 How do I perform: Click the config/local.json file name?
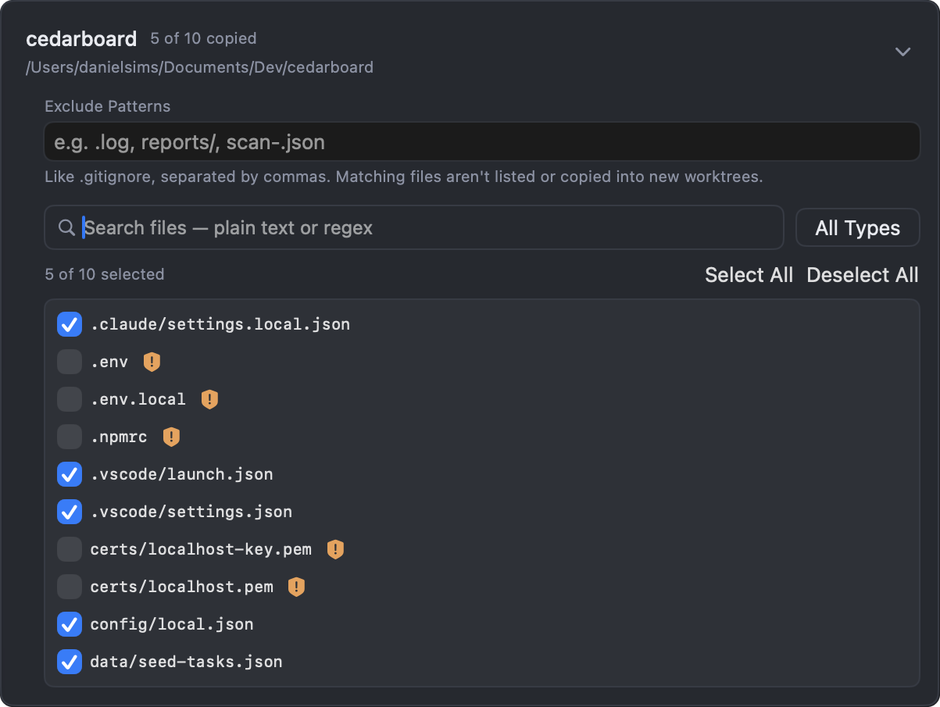[172, 624]
